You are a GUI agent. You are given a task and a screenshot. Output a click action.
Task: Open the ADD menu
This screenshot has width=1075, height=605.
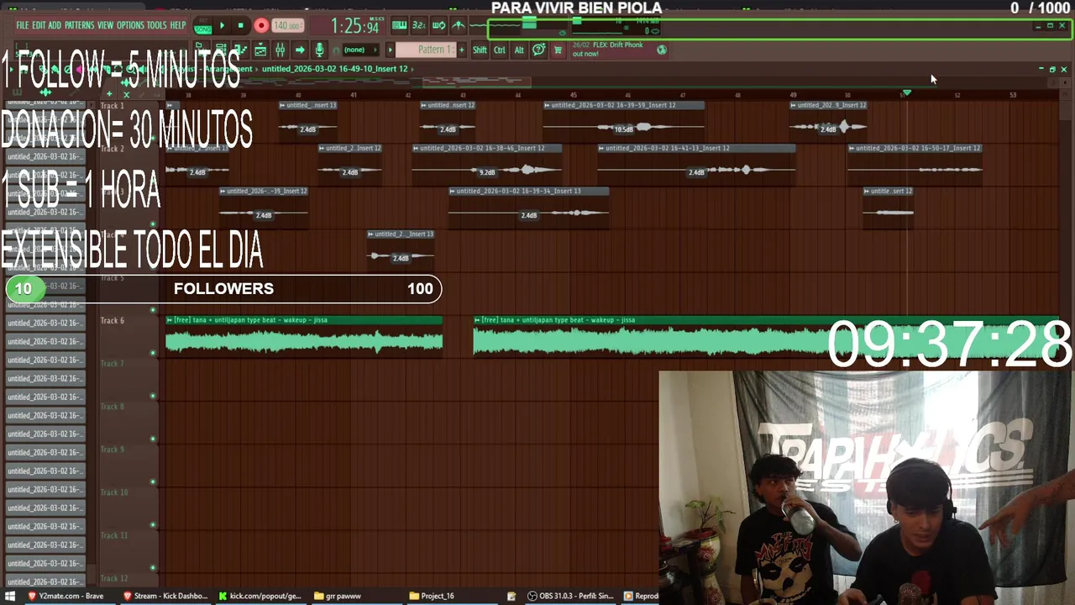coord(55,25)
